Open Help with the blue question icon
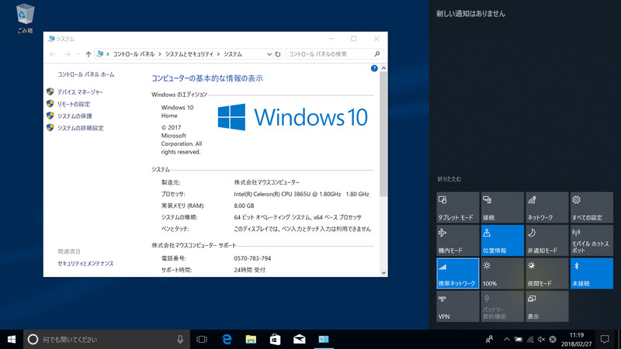This screenshot has width=621, height=349. tap(374, 68)
